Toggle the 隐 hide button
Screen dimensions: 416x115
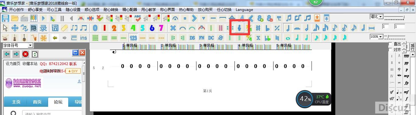click(x=33, y=28)
